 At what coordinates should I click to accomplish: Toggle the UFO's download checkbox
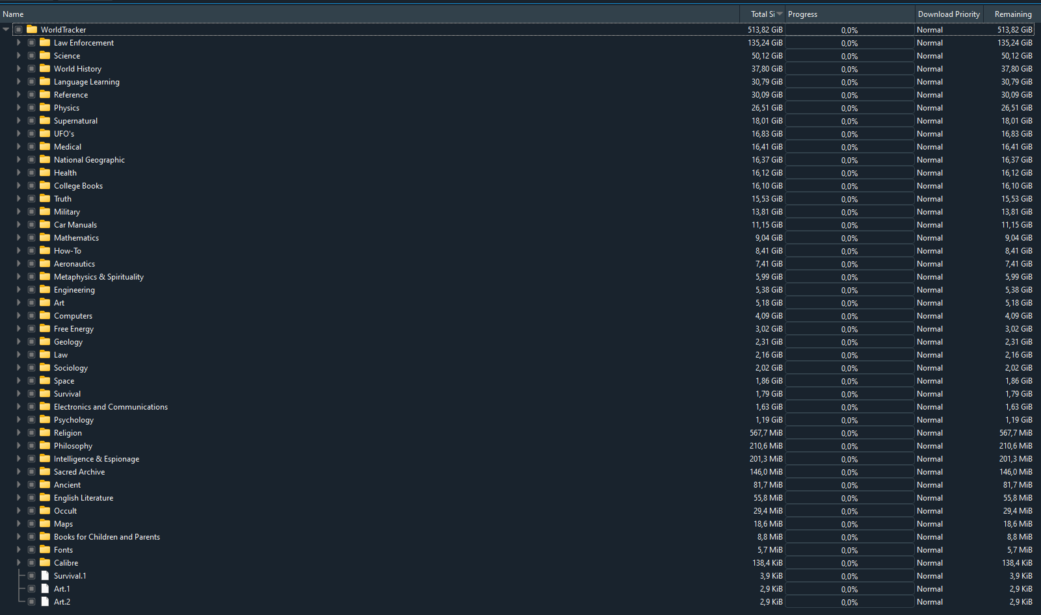coord(31,134)
